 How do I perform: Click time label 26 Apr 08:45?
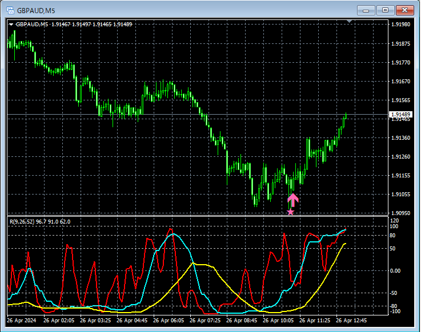(242, 321)
